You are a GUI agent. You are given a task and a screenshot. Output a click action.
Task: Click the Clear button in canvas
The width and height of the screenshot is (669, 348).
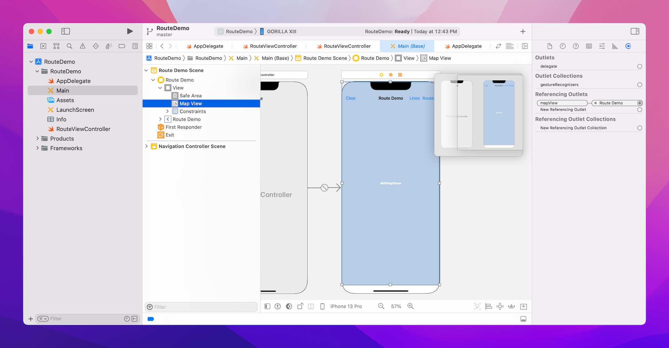click(351, 98)
